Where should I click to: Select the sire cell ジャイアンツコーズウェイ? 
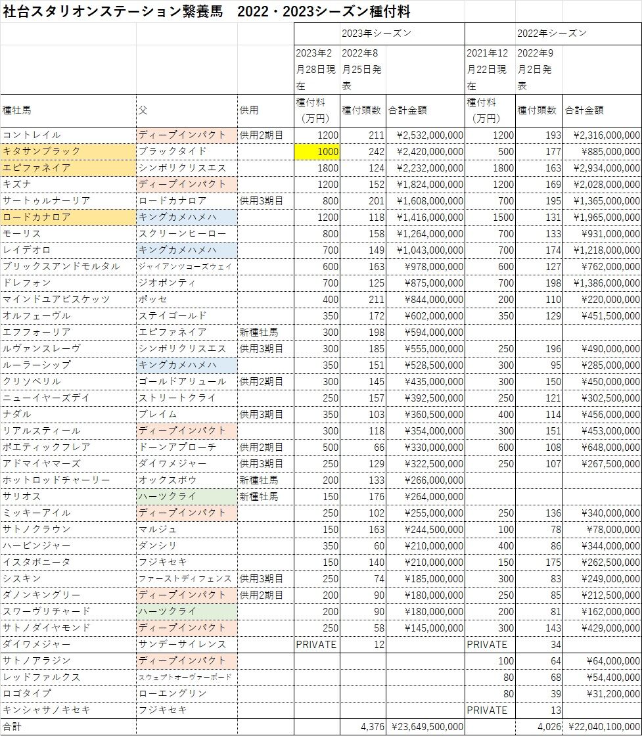click(187, 267)
